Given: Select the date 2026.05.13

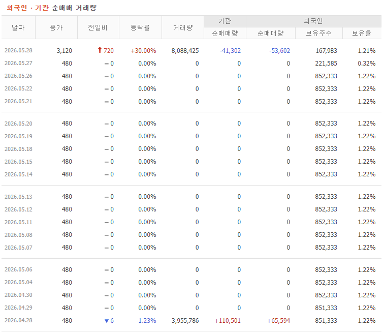Looking at the screenshot, I should 18,197.
